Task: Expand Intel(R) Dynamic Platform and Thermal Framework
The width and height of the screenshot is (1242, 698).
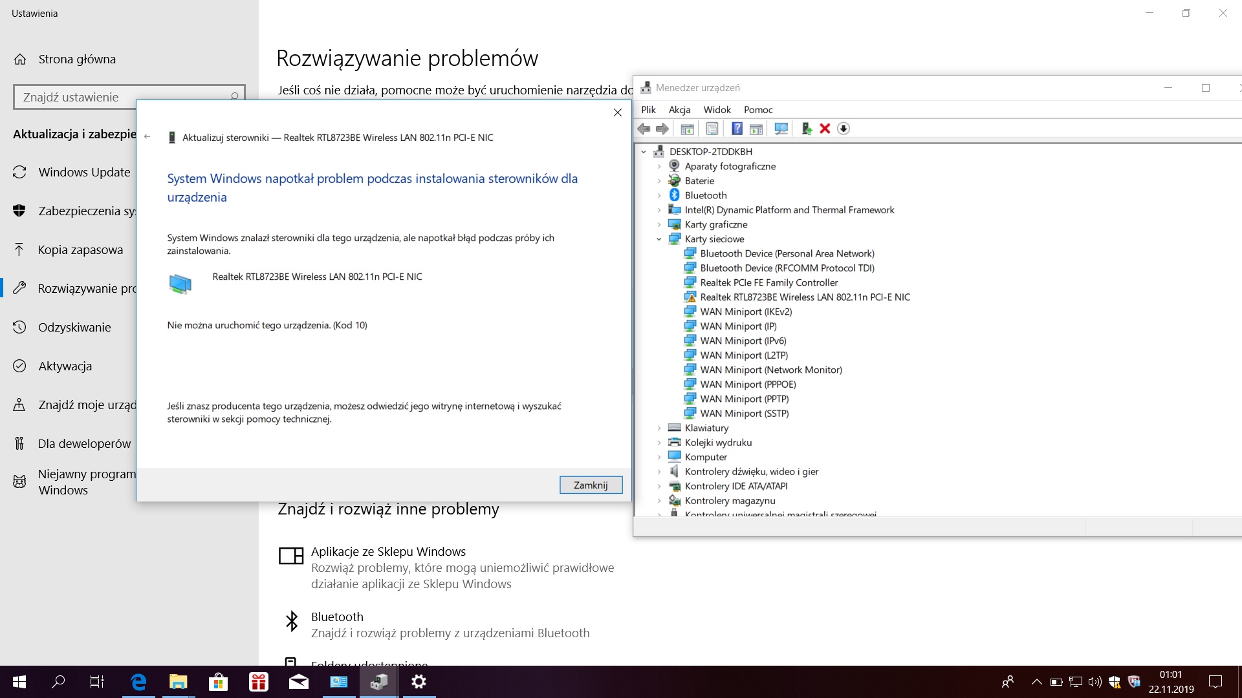Action: coord(659,210)
